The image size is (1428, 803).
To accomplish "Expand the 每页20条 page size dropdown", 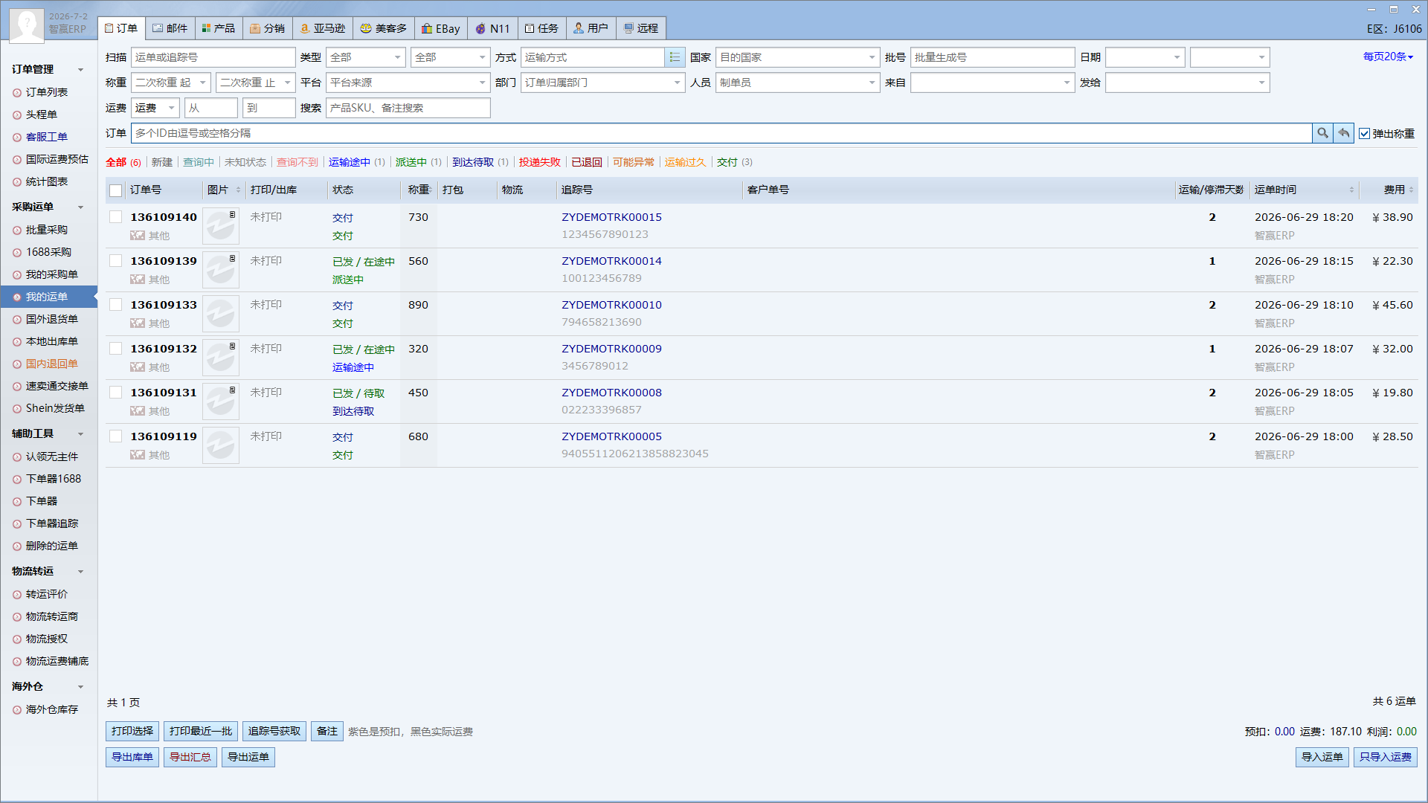I will pos(1388,57).
